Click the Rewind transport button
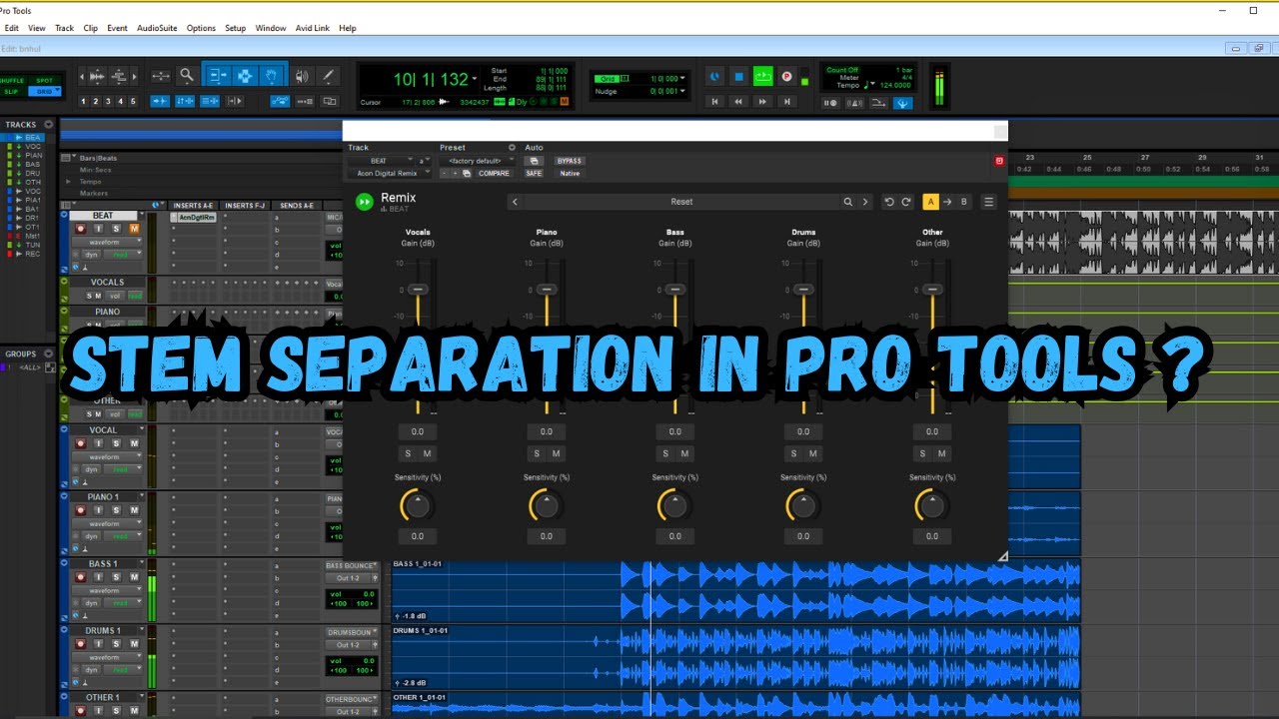 point(738,101)
